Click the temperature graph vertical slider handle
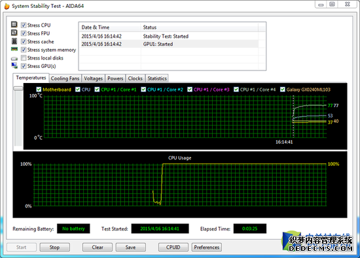The image size is (360, 258). [18, 88]
